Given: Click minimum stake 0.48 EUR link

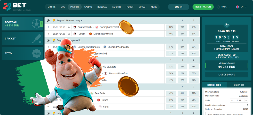Looking at the screenshot, I should click(244, 92).
